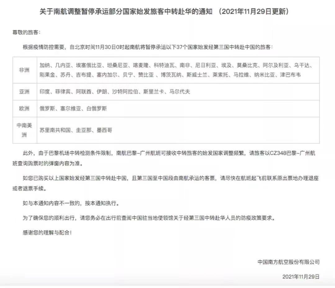Click the country name 苏里南共和国
Image resolution: width=335 pixels, height=288 pixels.
[55, 130]
